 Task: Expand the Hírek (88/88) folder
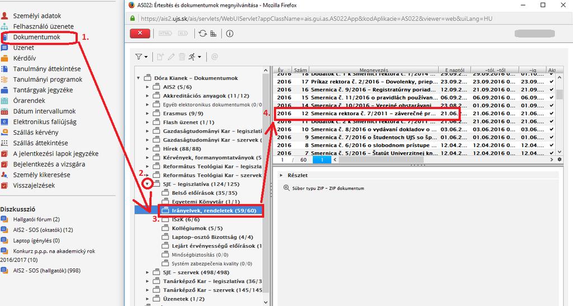(147, 149)
